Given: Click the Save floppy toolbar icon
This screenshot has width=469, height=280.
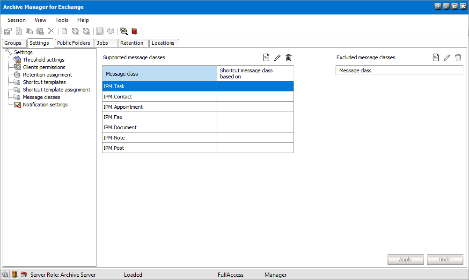Looking at the screenshot, I should point(100,31).
